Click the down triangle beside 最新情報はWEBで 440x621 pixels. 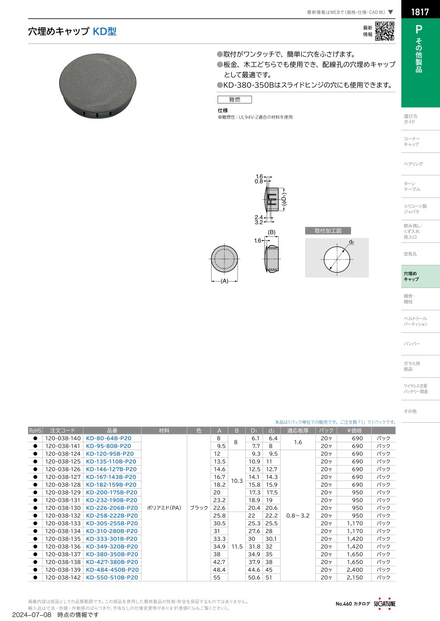tap(391, 12)
